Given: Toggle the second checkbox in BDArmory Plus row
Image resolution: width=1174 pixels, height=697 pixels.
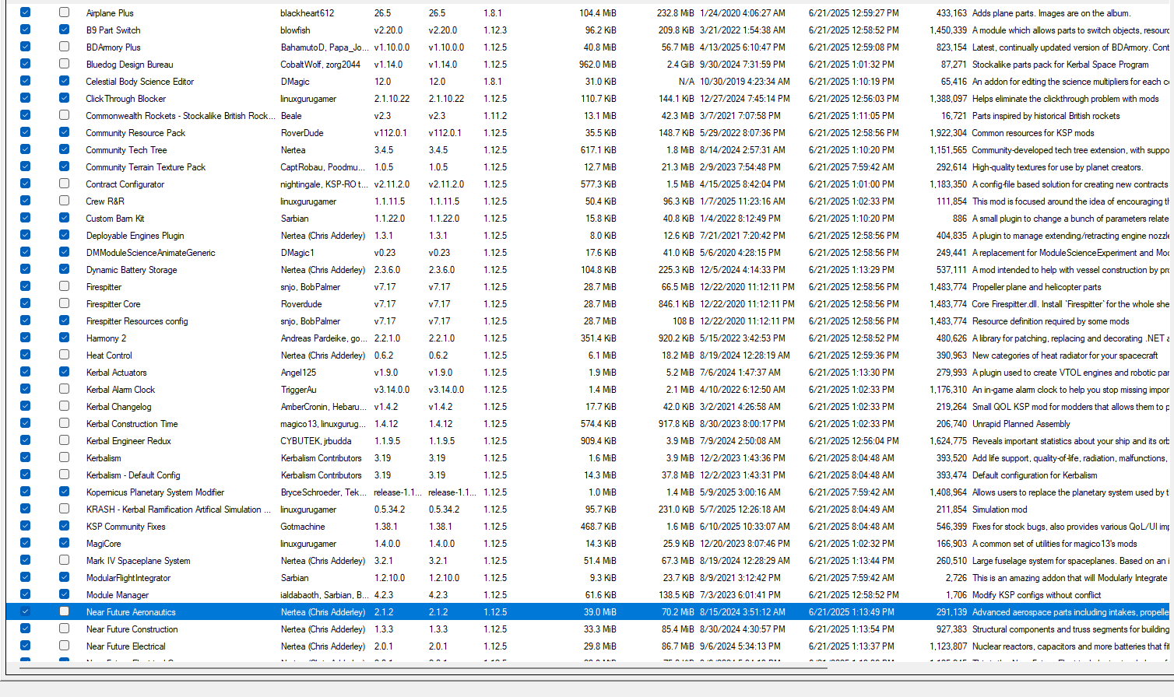Looking at the screenshot, I should point(64,47).
